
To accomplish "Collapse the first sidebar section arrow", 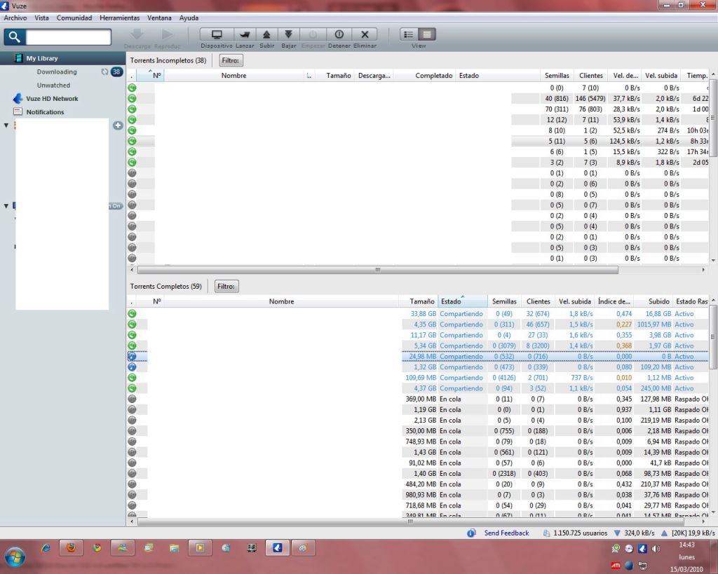I will (6, 125).
